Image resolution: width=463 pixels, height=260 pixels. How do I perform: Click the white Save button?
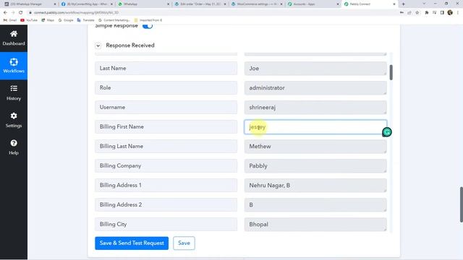[x=184, y=243]
